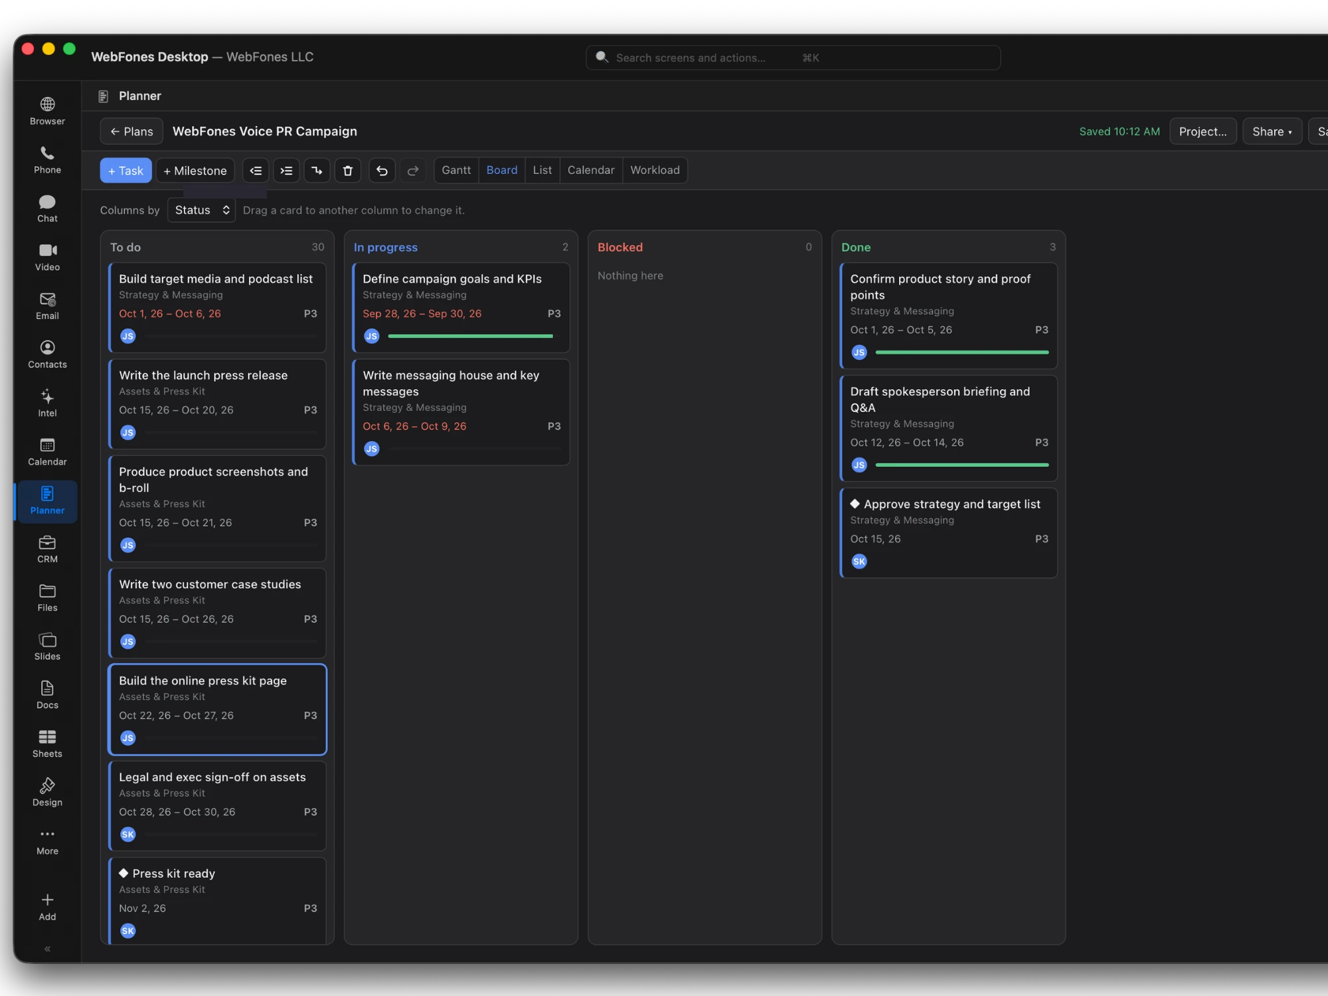The image size is (1328, 996).
Task: Click the indent task toolbar icon
Action: (286, 171)
